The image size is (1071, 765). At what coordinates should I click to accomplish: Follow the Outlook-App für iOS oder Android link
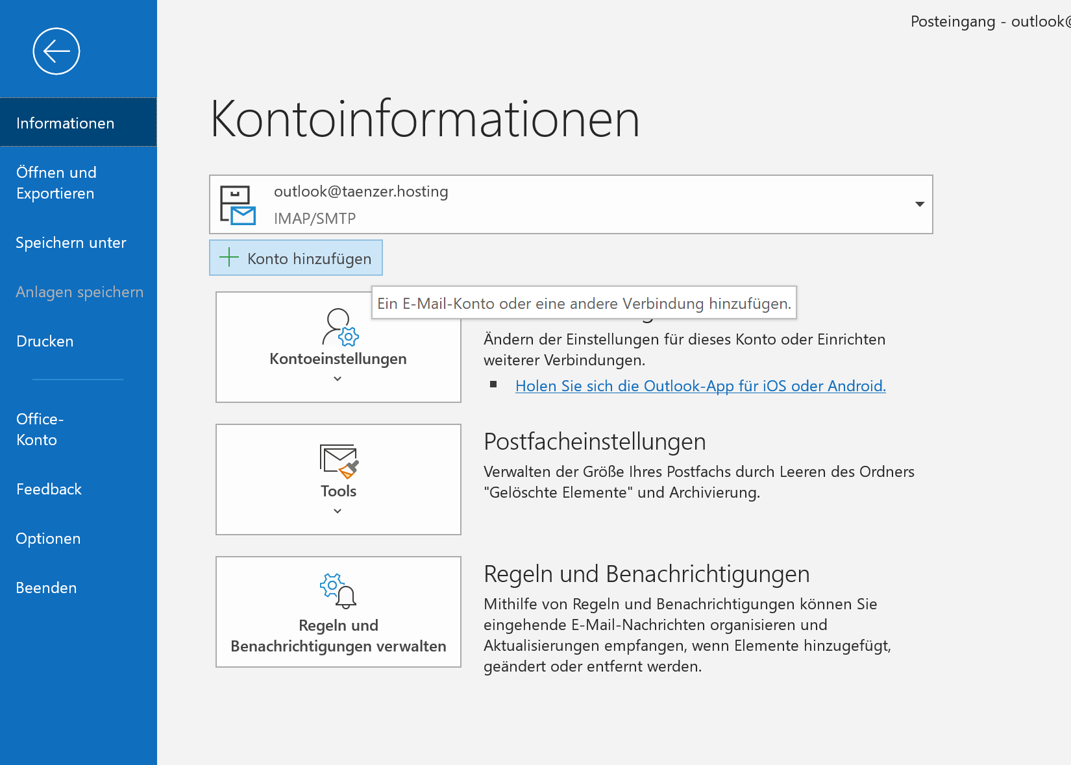tap(700, 386)
